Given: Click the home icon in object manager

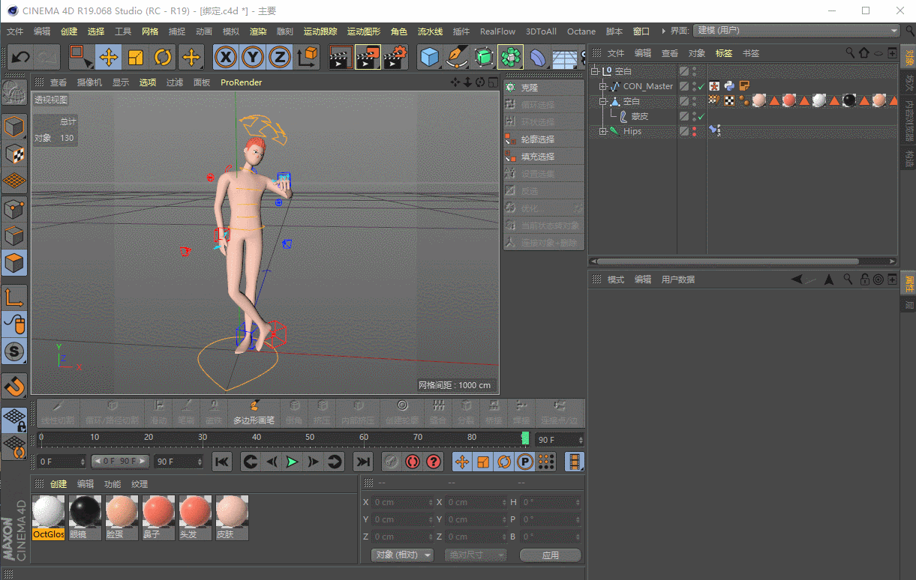Looking at the screenshot, I should [864, 53].
